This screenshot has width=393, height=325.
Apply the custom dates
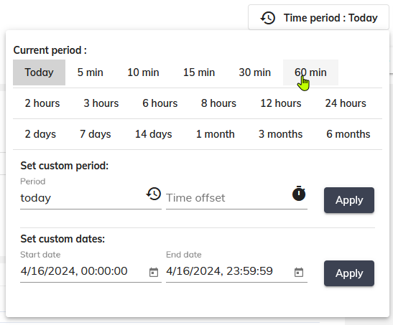coord(349,273)
